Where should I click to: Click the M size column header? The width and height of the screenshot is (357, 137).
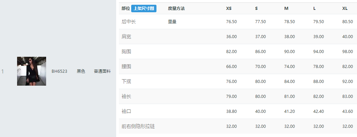286,8
